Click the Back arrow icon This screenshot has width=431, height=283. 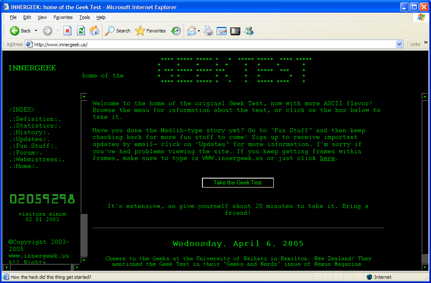[x=15, y=31]
